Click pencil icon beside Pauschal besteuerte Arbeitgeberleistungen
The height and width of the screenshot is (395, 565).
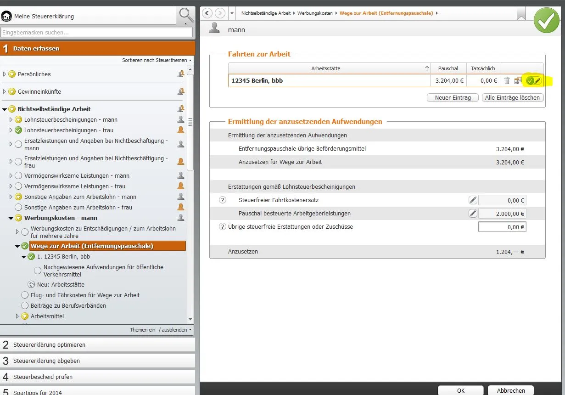(x=472, y=214)
